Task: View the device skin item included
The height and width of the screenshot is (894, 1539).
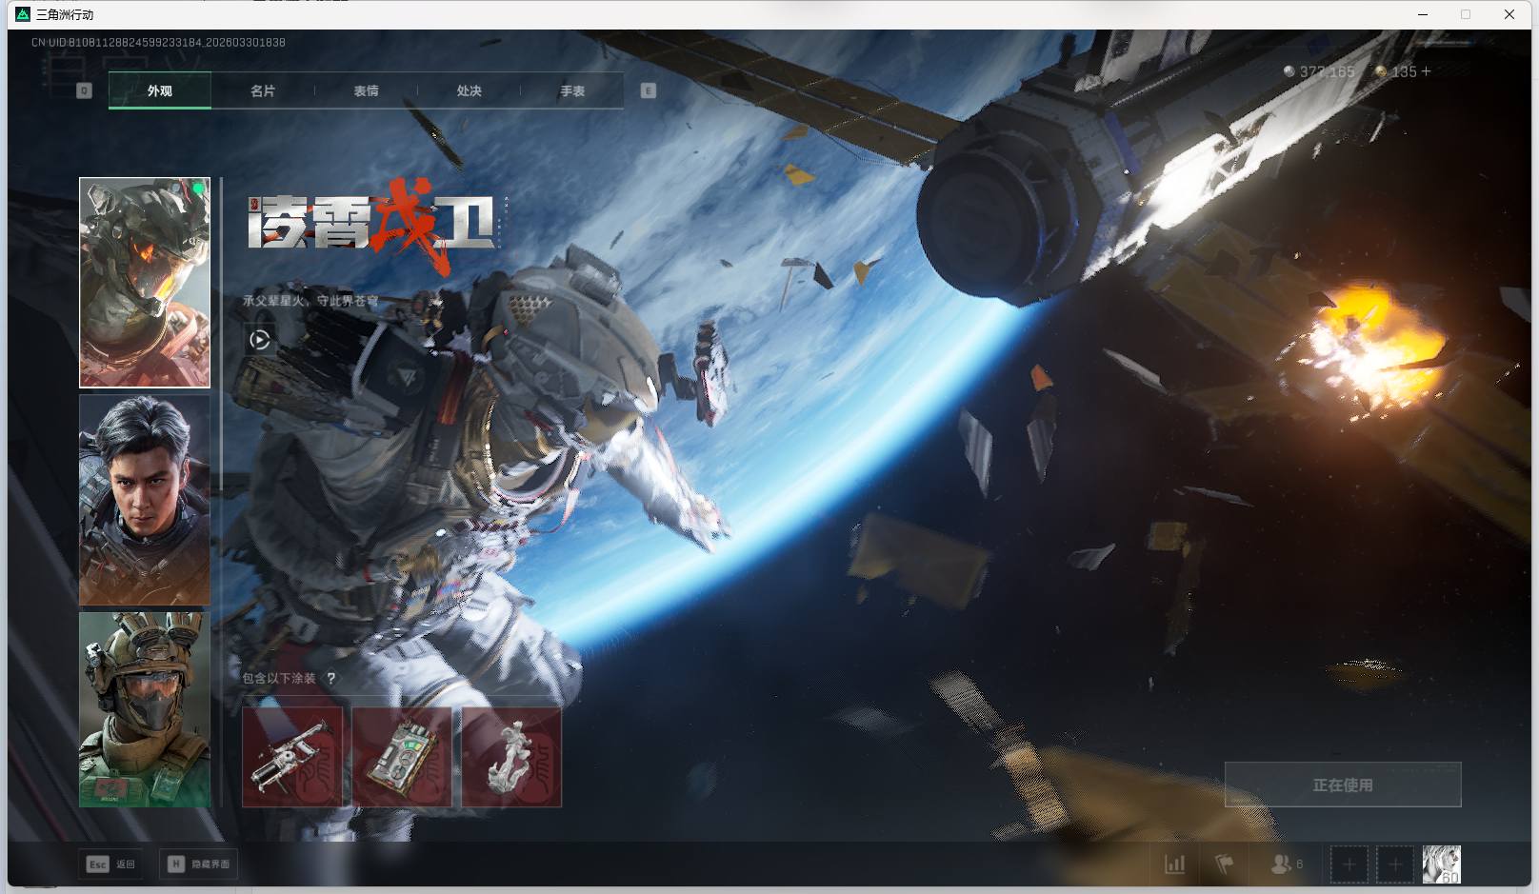Action: coord(402,757)
